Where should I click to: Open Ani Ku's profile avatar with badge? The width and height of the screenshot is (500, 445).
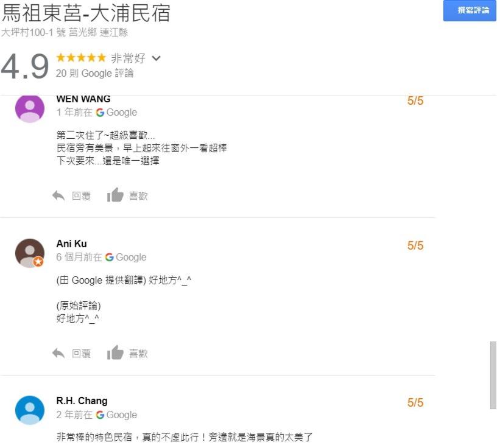(30, 253)
